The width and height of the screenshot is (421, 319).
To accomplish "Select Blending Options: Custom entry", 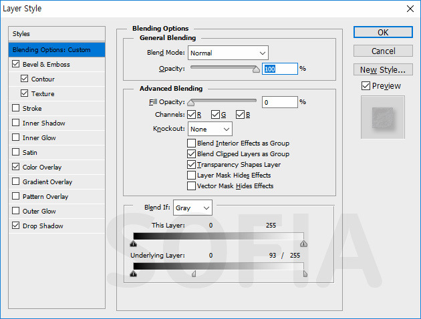I will tap(57, 49).
